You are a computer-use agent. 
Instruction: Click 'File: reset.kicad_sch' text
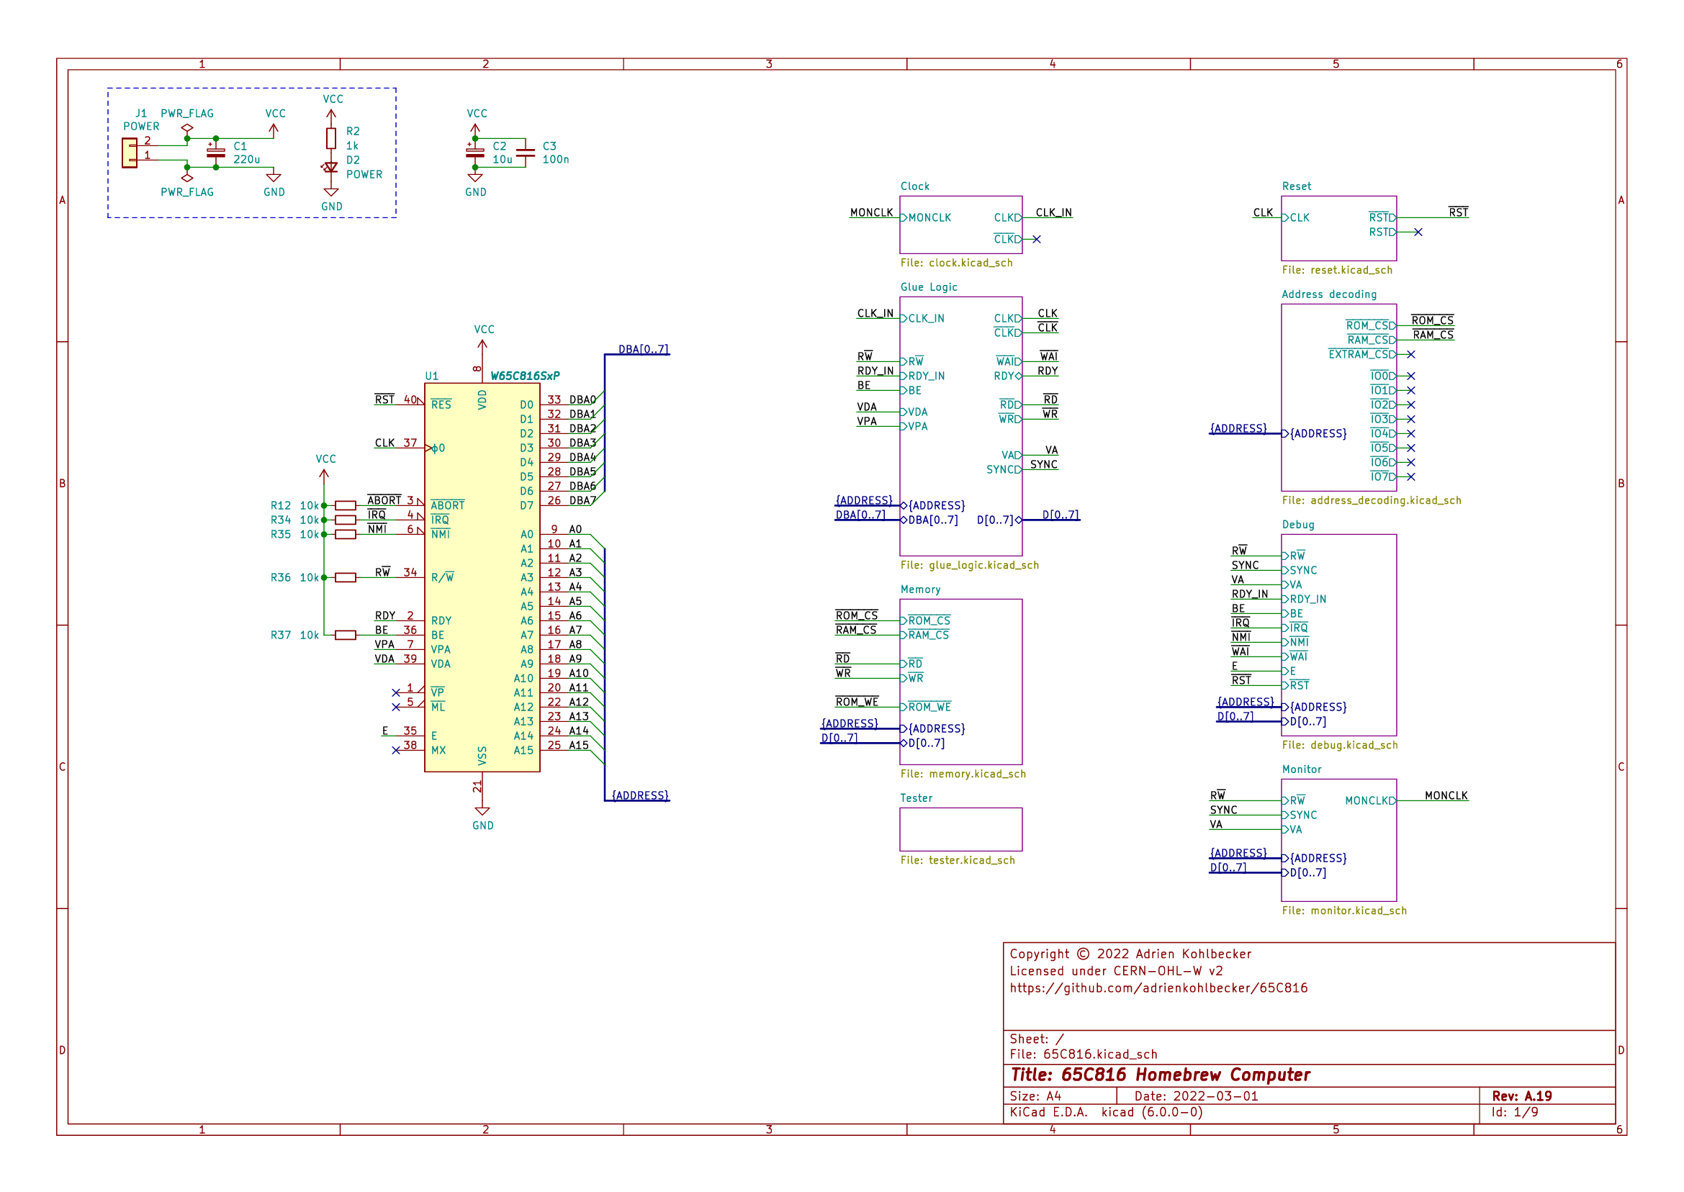pos(1336,270)
